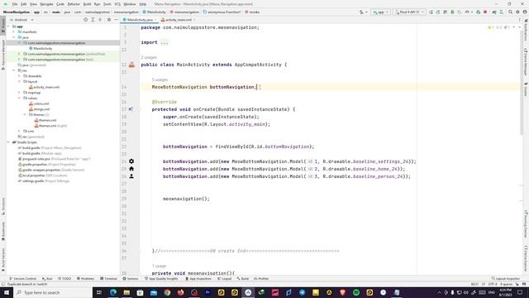
Task: Open the Problems tool window
Action: (86, 279)
